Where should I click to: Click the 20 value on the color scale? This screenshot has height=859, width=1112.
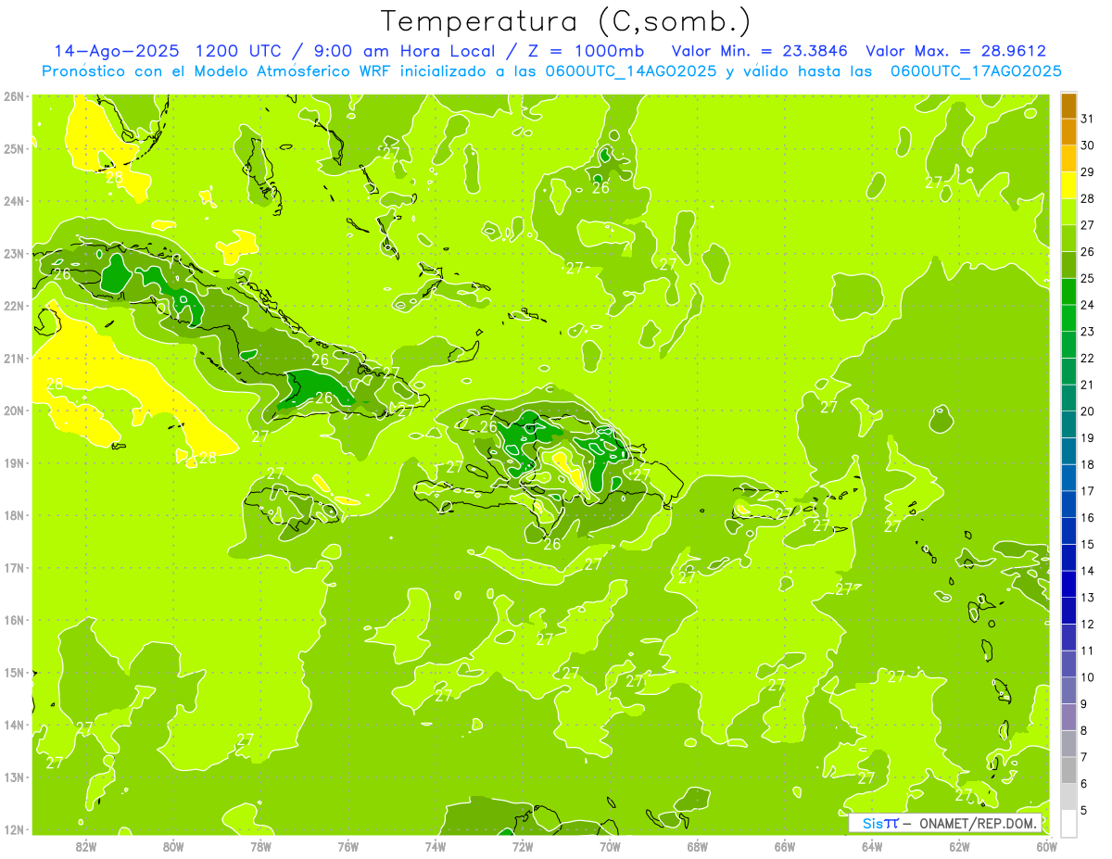point(1087,411)
